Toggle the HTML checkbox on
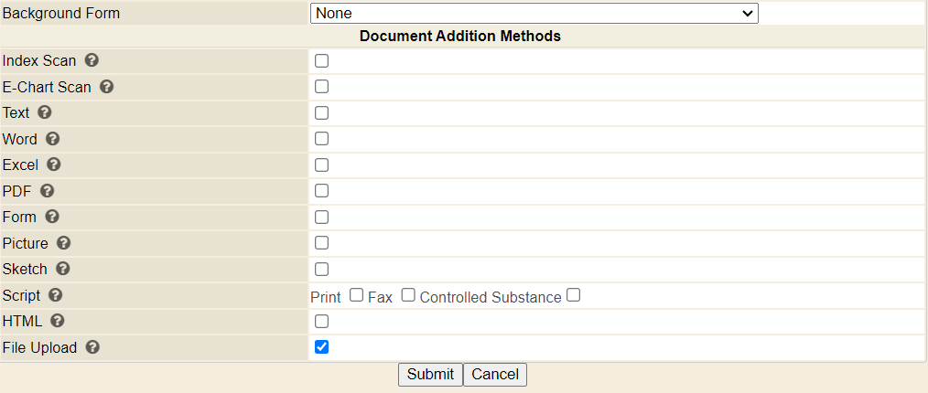Viewport: 928px width, 393px height. (322, 322)
